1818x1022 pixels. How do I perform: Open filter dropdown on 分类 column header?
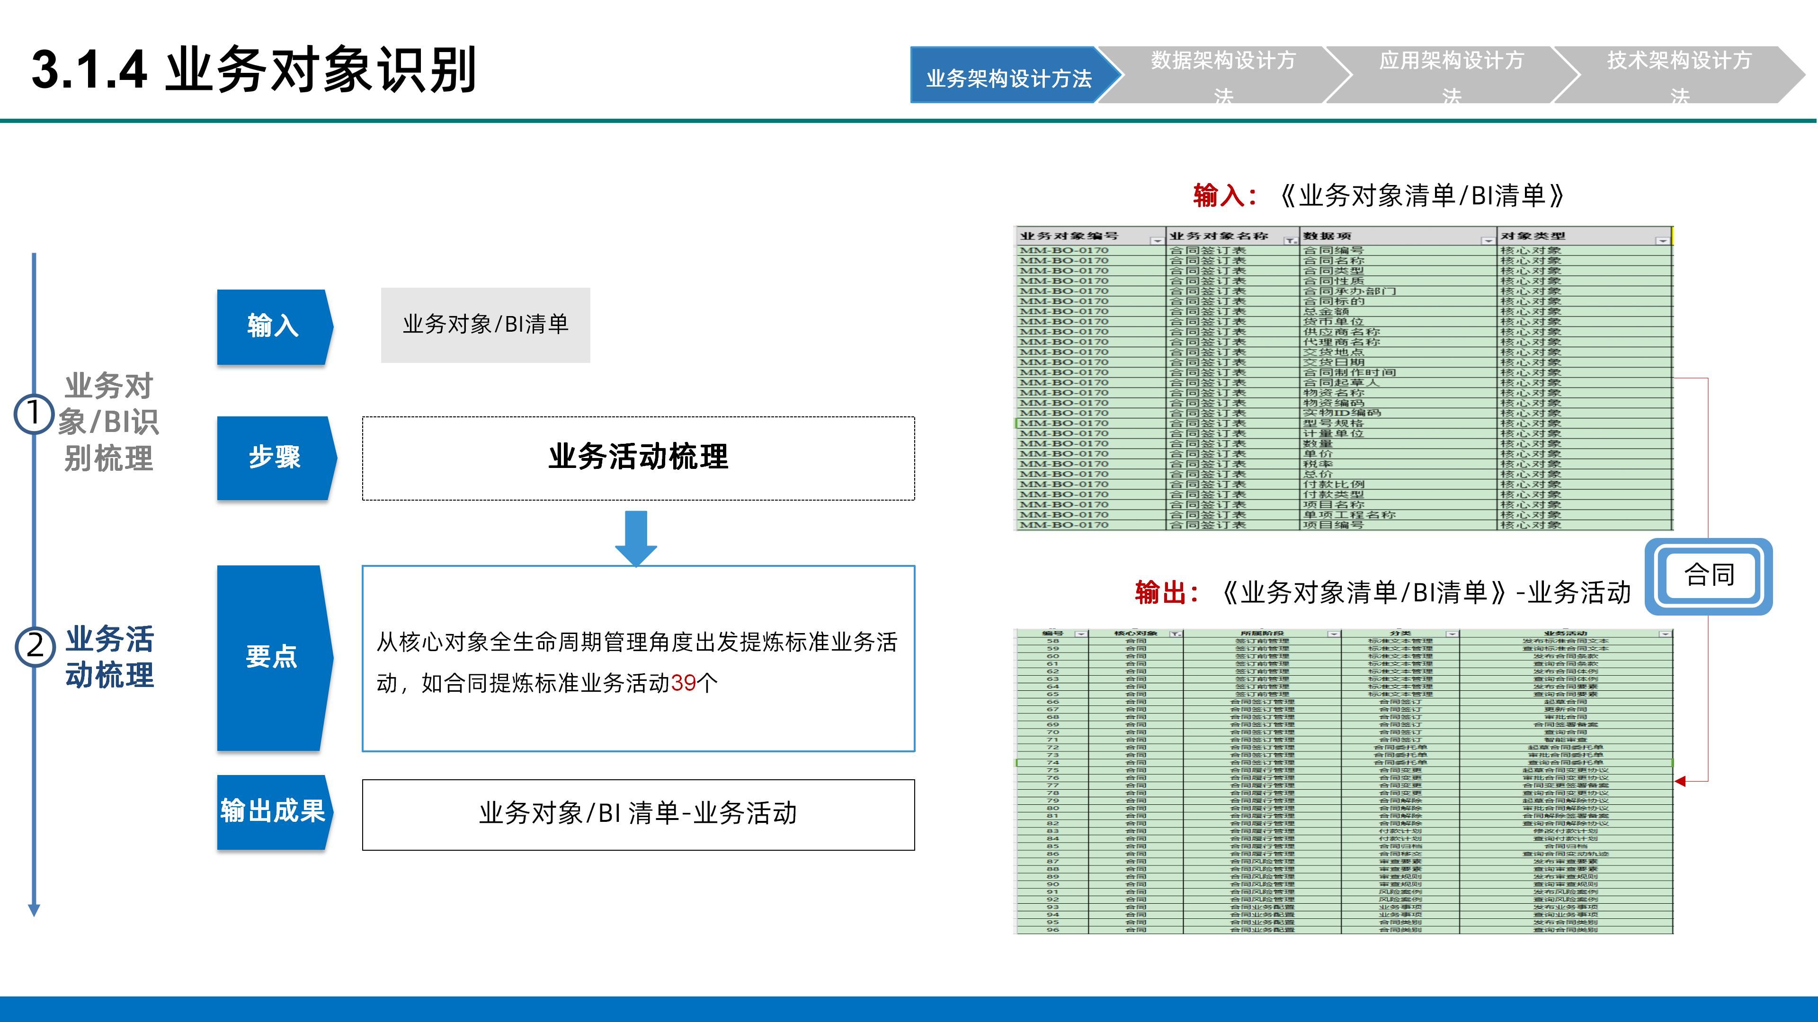(1452, 634)
